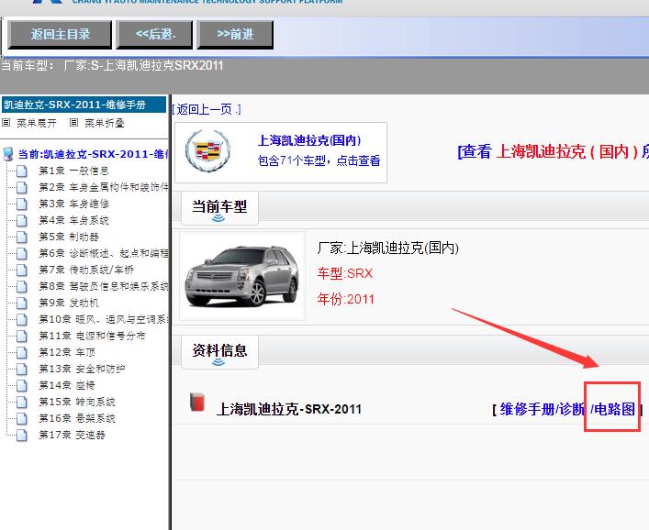
Task: Select the root node 当前:凯迪拉克-SRX-2011
Action: 93,154
